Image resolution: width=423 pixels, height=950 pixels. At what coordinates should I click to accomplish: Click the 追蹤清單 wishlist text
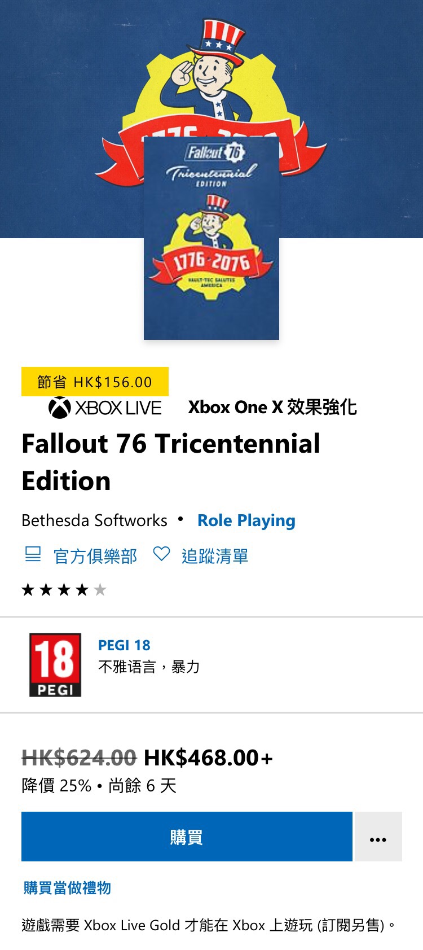click(215, 556)
